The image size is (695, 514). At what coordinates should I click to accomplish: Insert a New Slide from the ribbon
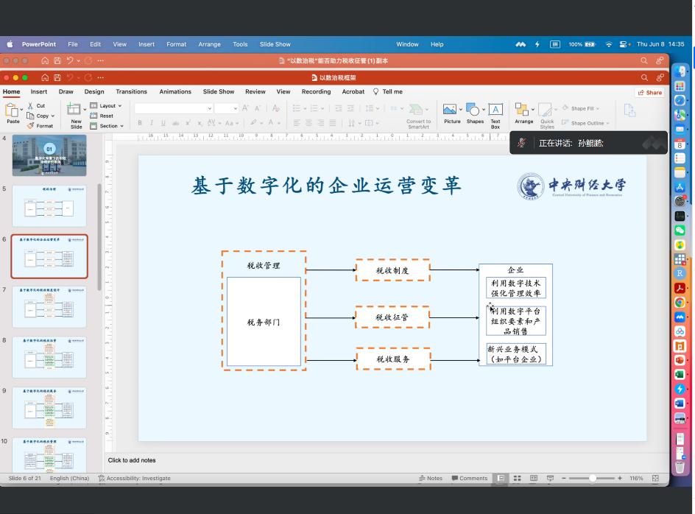click(76, 113)
